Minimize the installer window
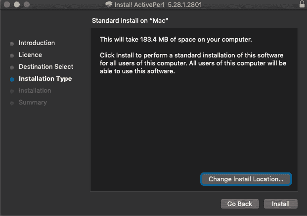This screenshot has width=307, height=216. click(16, 4)
